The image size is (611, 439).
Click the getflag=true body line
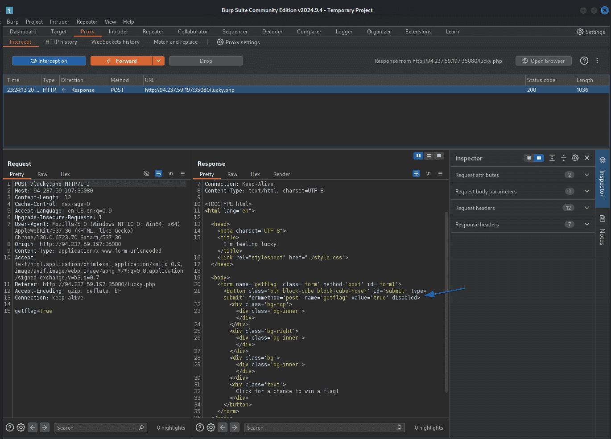pos(33,311)
